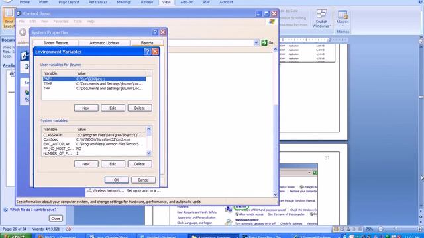Expand the Switch Windows dropdown
424x238 pixels.
coord(321,18)
